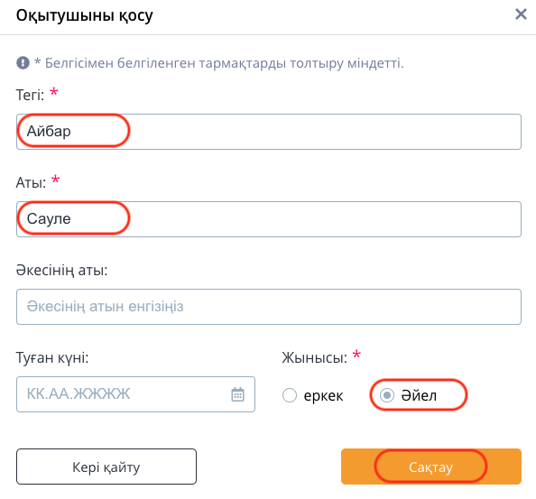This screenshot has width=536, height=499.
Task: Click the Оқытушыны қосу dialog title
Action: click(x=85, y=15)
